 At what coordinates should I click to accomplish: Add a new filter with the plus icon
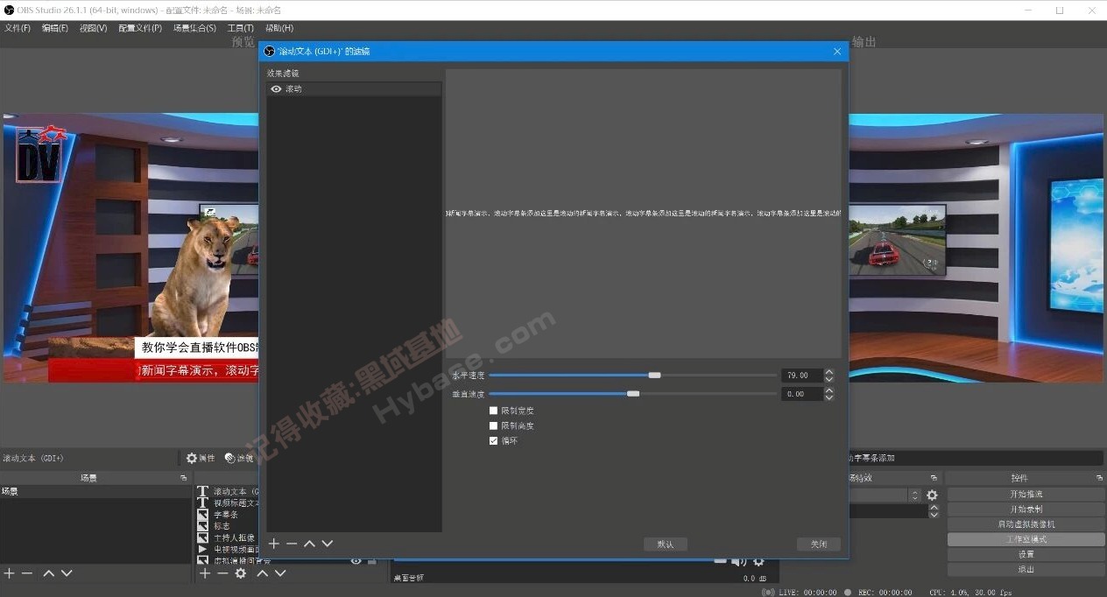pos(273,543)
